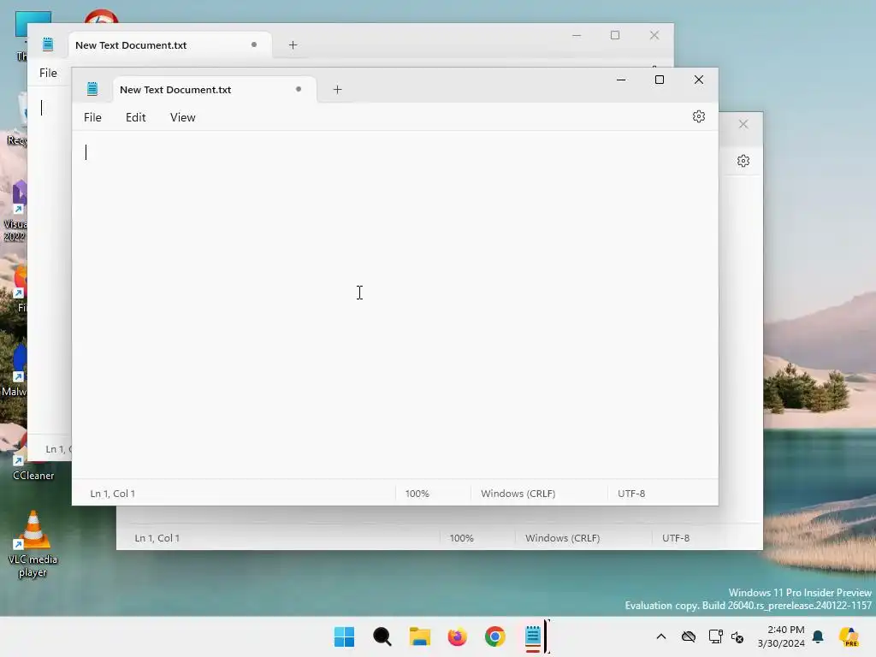Open the Windows Start menu
The image size is (876, 657).
344,636
